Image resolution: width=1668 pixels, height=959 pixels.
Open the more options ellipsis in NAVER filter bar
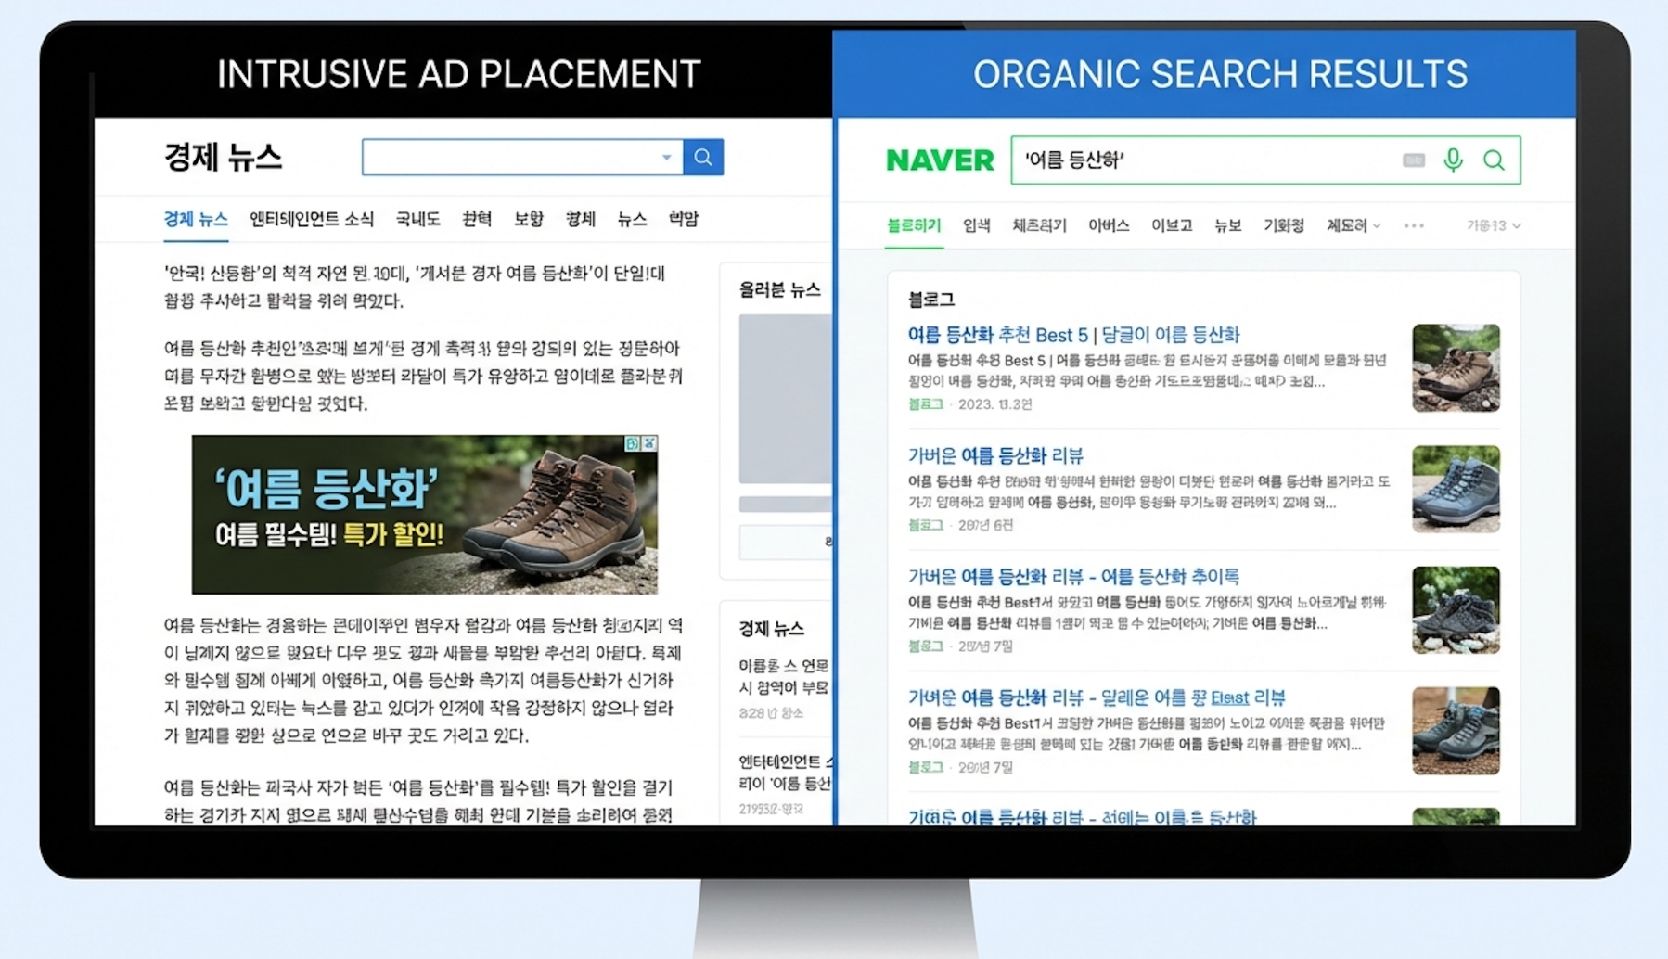tap(1414, 225)
